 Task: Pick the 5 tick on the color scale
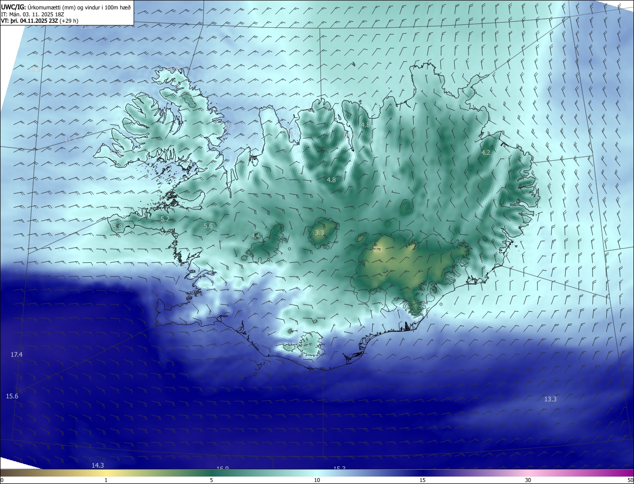point(211,480)
